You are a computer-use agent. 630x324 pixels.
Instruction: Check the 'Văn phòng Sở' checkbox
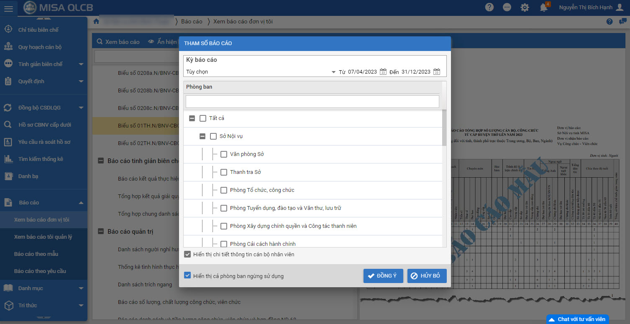click(224, 154)
